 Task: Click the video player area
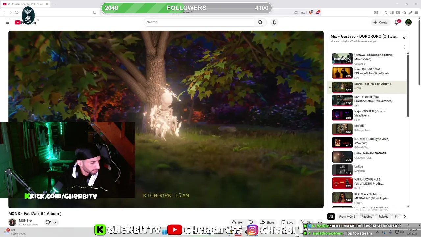(166, 119)
